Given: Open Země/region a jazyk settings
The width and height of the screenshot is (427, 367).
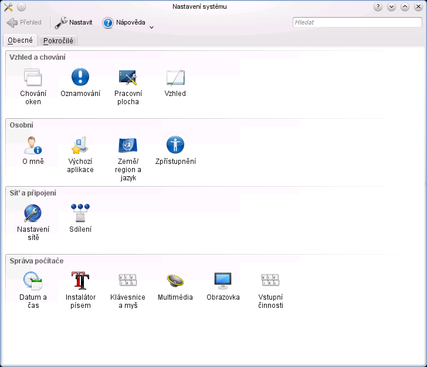Looking at the screenshot, I should point(128,159).
